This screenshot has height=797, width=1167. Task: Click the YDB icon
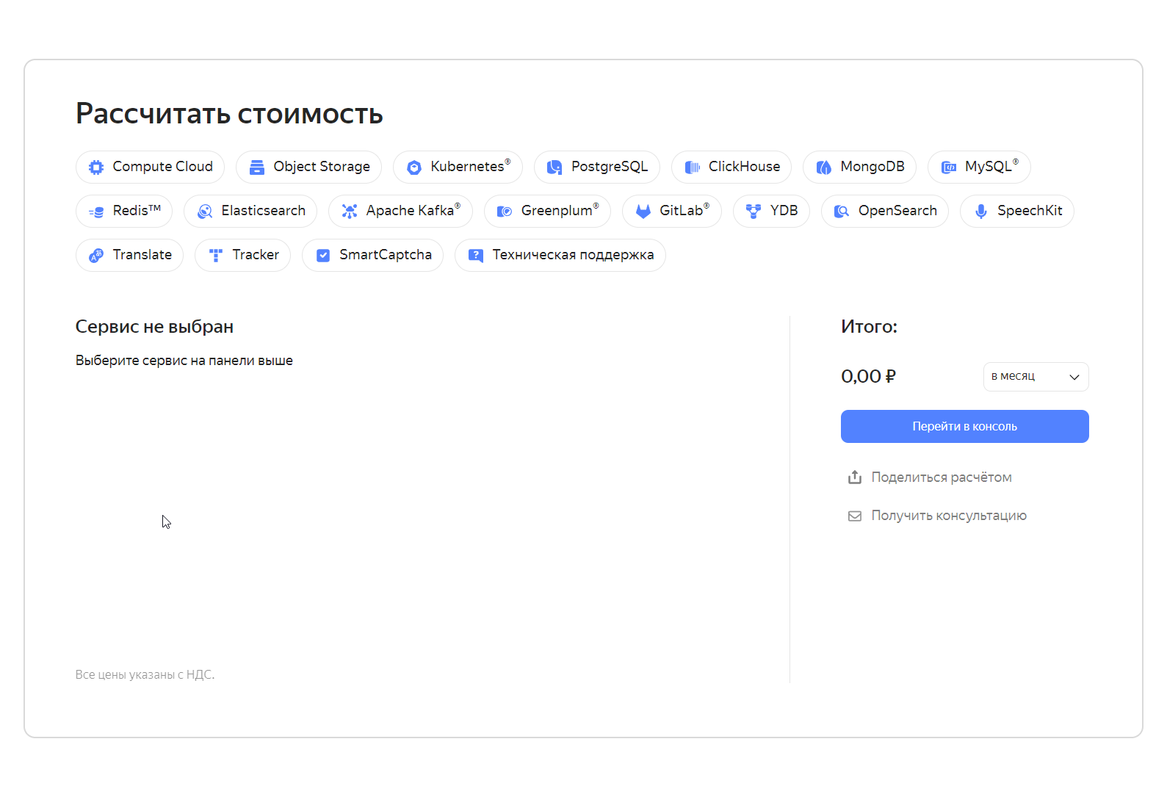[754, 212]
